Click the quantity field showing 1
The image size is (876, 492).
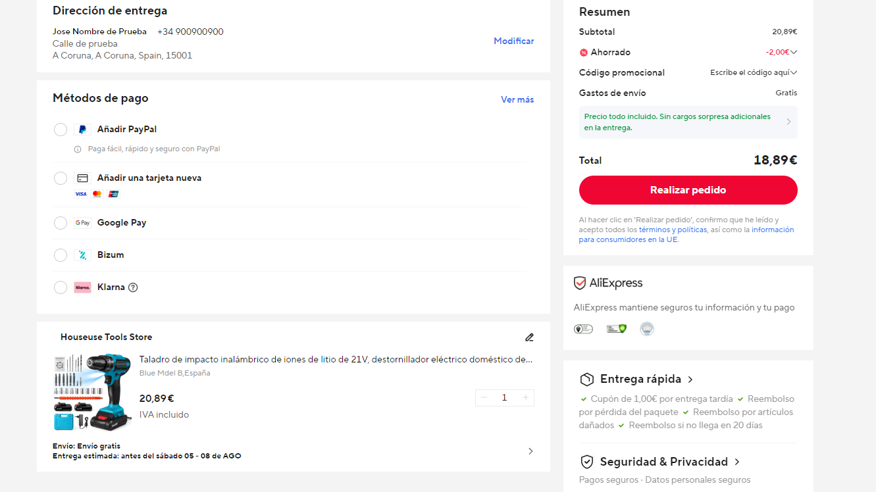[x=505, y=397]
